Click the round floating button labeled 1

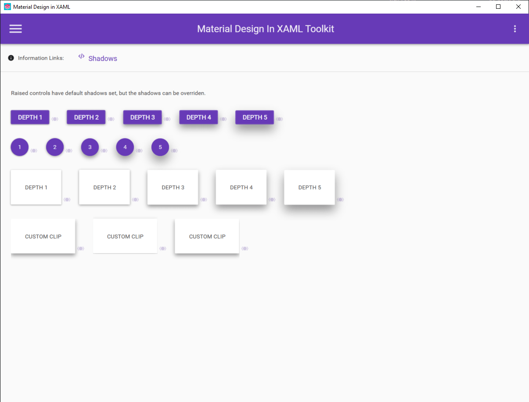click(20, 147)
